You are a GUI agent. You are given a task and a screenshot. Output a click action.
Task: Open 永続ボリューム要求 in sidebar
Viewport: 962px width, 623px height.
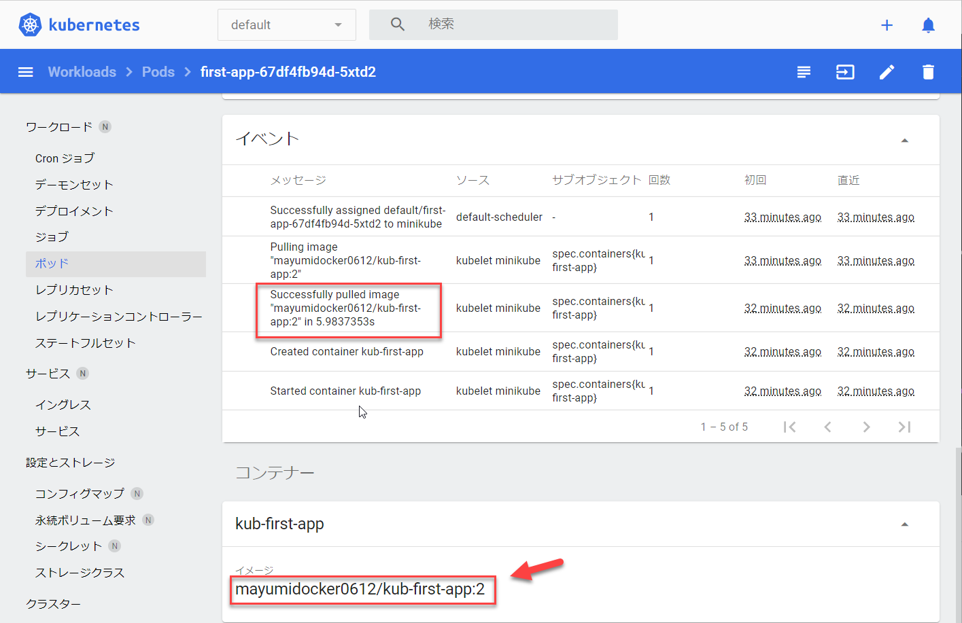[x=86, y=520]
